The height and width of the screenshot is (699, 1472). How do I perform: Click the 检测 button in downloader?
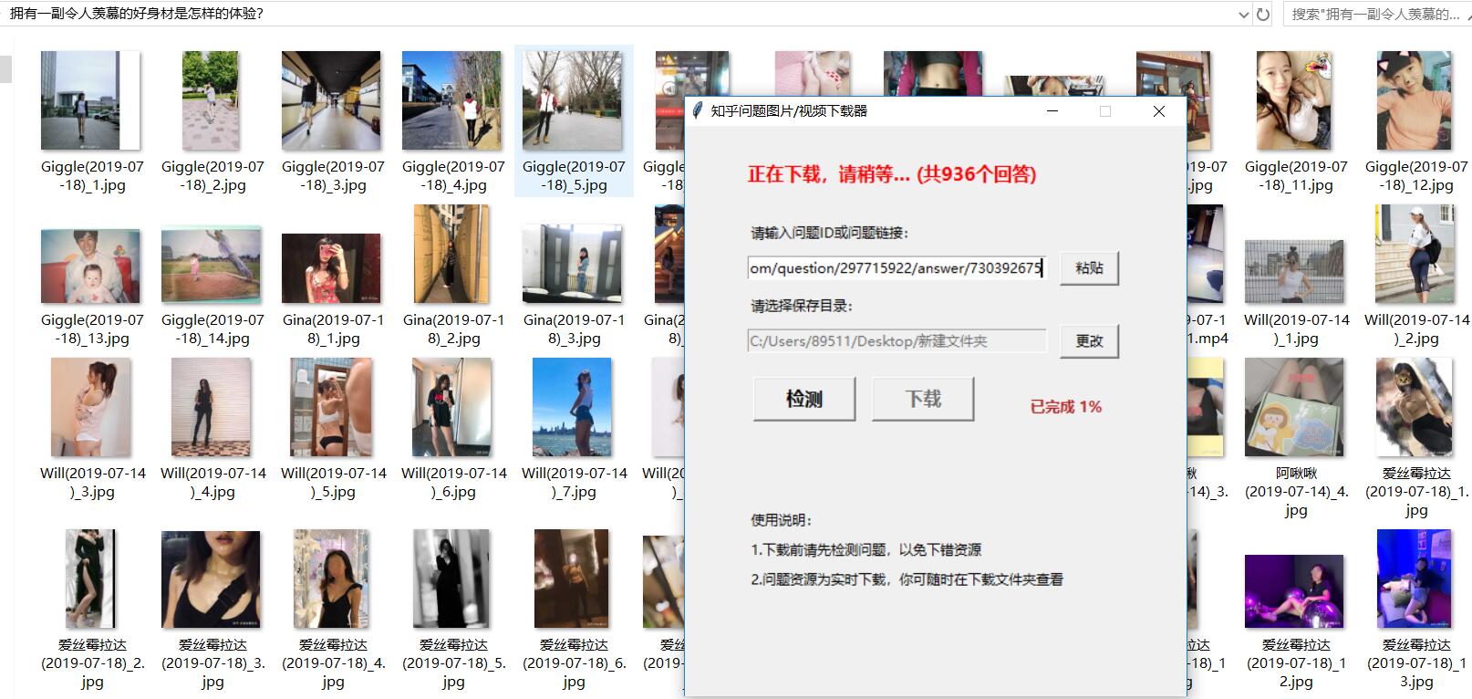pyautogui.click(x=804, y=400)
